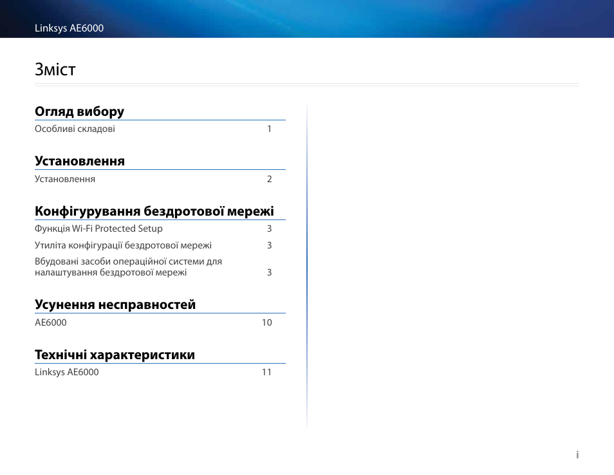Click the 'Linksys AE6000' header text in the banner
Viewport: 614px width, 475px height.
coord(70,28)
